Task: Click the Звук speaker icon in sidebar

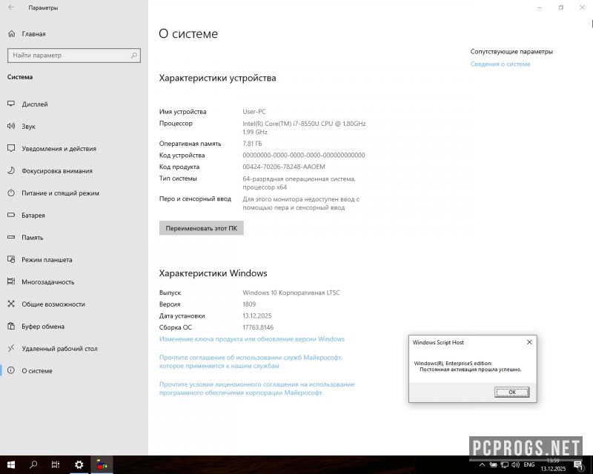Action: coord(11,126)
